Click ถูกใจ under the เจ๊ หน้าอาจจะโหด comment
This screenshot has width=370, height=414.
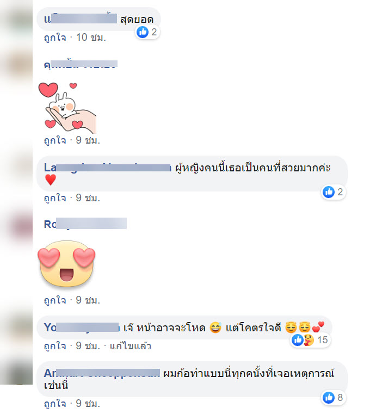(55, 346)
